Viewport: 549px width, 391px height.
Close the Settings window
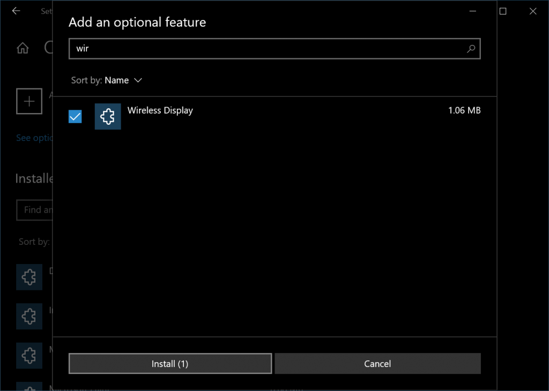(x=533, y=11)
